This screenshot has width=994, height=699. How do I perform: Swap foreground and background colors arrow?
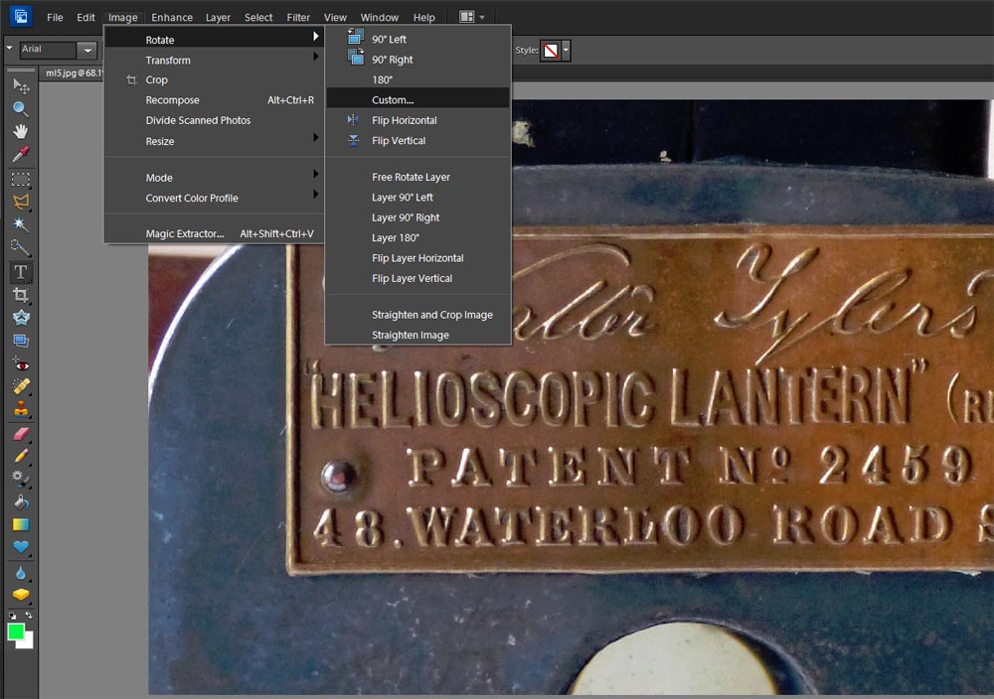[x=29, y=615]
